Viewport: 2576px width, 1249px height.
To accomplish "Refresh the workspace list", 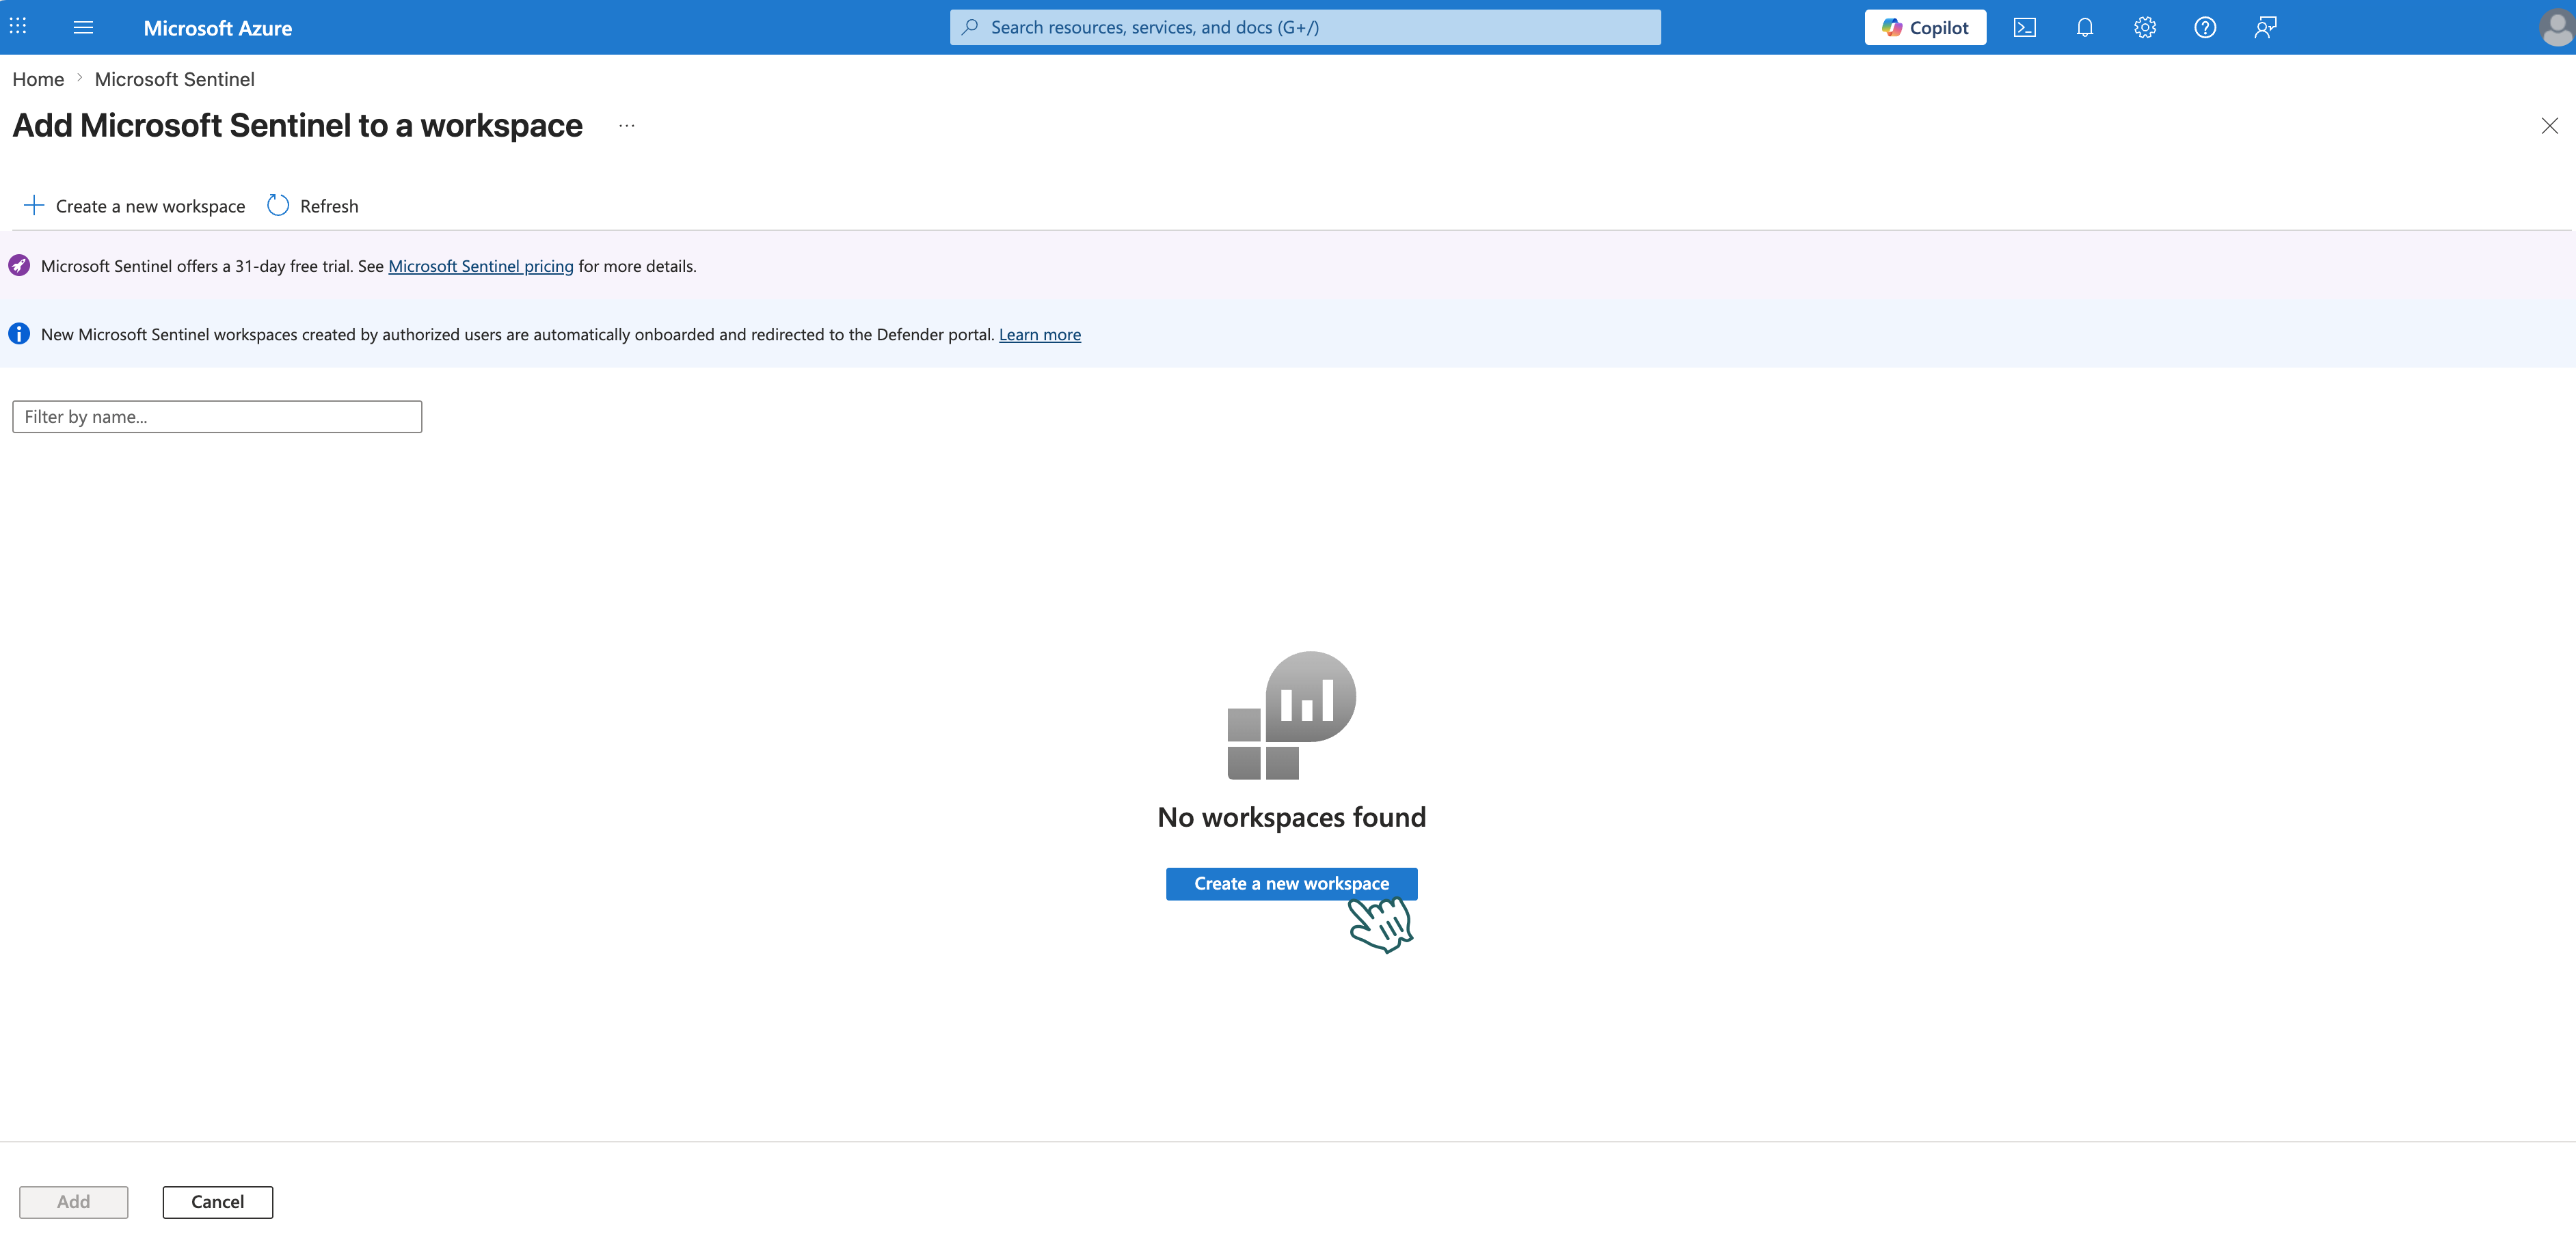I will (313, 206).
